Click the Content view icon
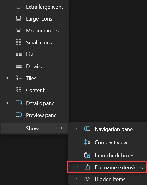Image resolution: width=147 pixels, height=185 pixels. pos(19,90)
